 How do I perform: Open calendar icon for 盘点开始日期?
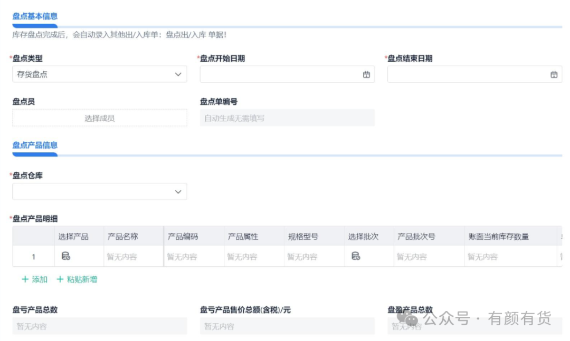click(366, 75)
